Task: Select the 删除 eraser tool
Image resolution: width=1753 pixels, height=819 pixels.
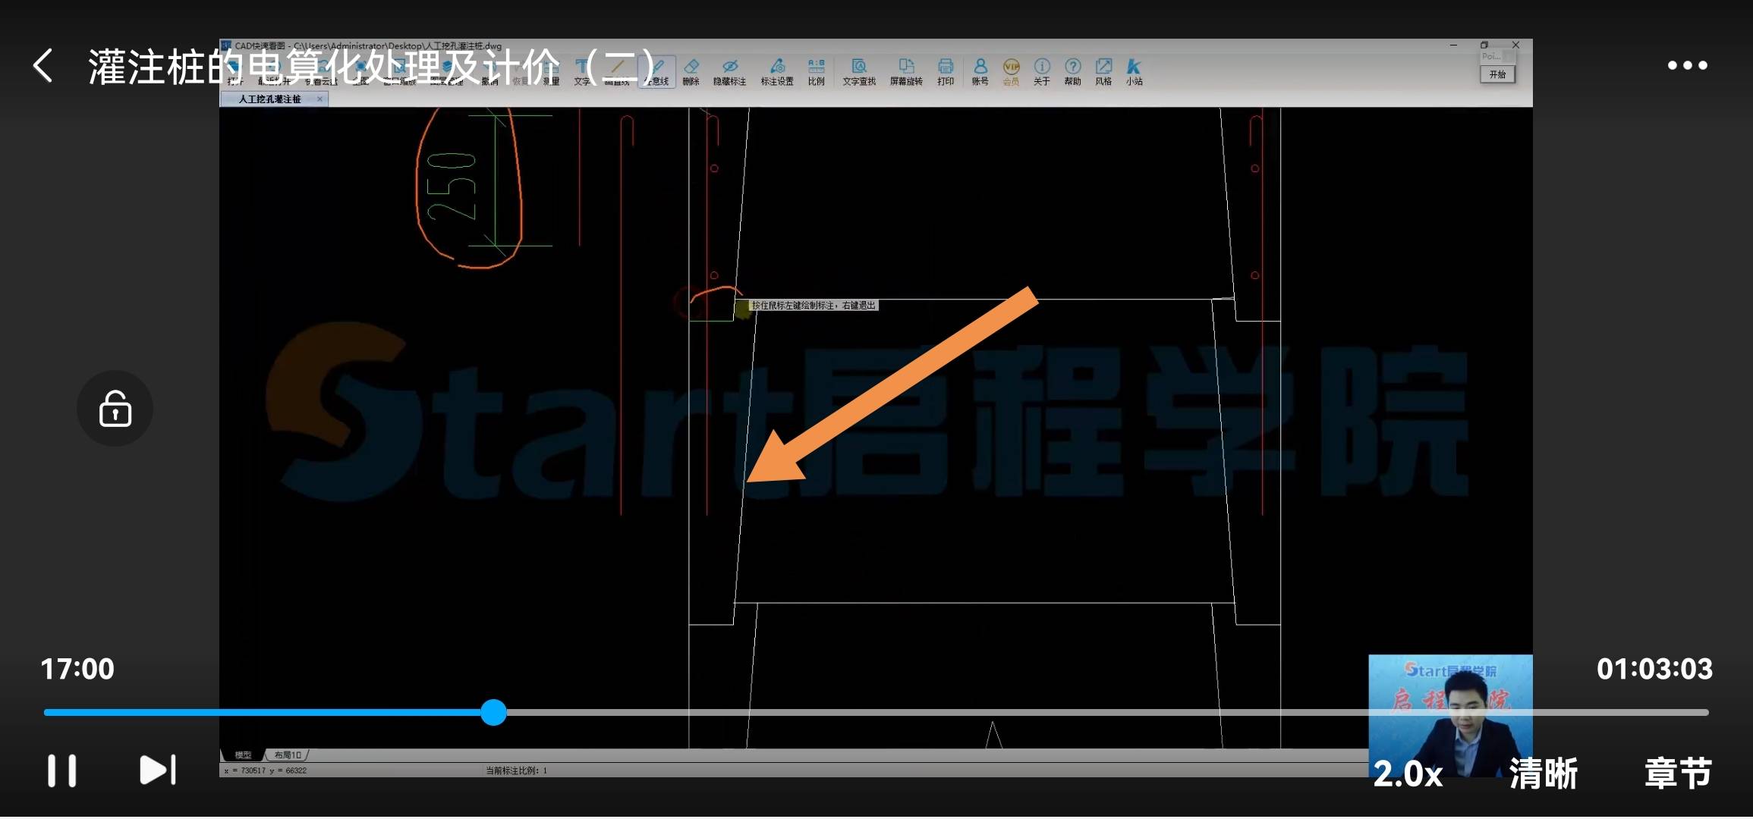Action: tap(691, 72)
